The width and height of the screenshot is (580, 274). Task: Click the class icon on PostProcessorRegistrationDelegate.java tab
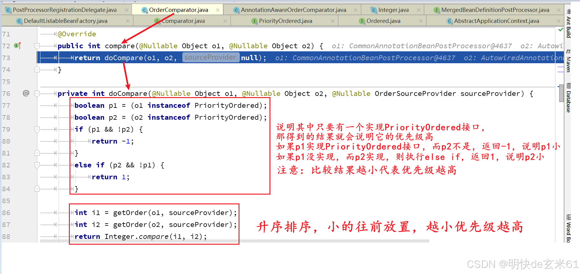click(x=8, y=10)
